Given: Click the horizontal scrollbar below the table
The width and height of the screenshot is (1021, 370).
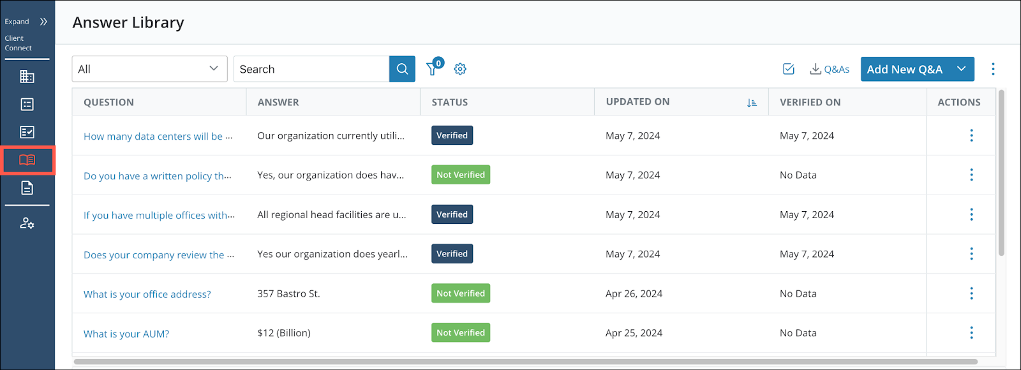Looking at the screenshot, I should coord(526,362).
